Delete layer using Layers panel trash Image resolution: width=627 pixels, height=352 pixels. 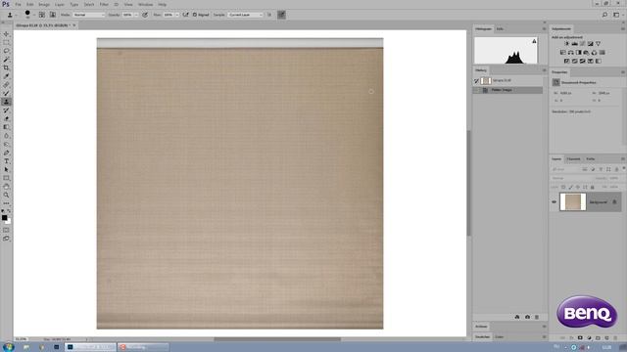tap(615, 338)
